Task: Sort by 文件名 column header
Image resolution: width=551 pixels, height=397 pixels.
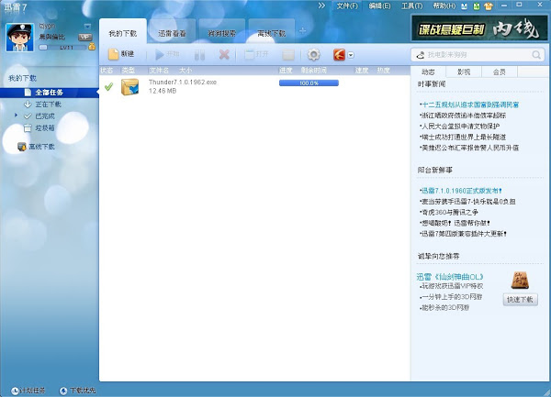Action: coord(159,71)
